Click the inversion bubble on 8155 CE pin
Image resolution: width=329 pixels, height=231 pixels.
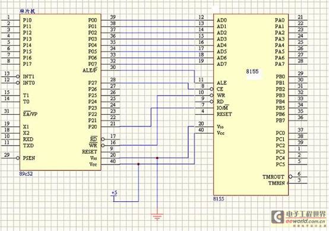(211, 89)
